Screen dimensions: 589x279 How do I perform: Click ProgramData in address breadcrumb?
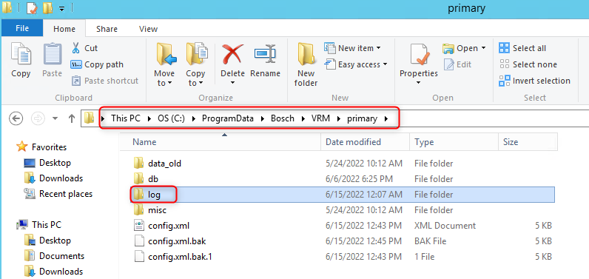tap(228, 118)
